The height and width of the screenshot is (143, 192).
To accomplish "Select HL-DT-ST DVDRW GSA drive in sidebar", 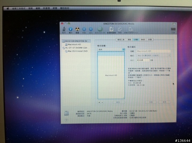I will click(76, 48).
